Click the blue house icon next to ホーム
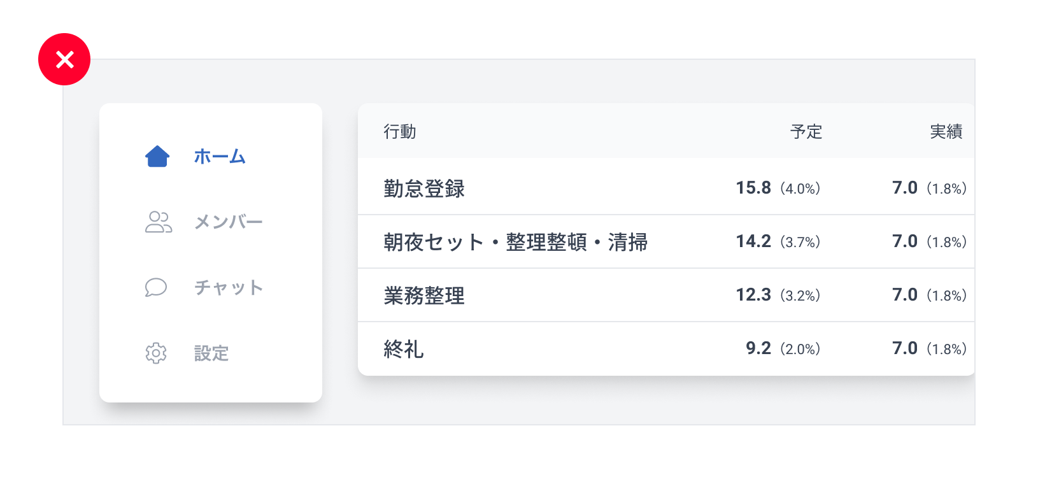1038x484 pixels. [157, 156]
